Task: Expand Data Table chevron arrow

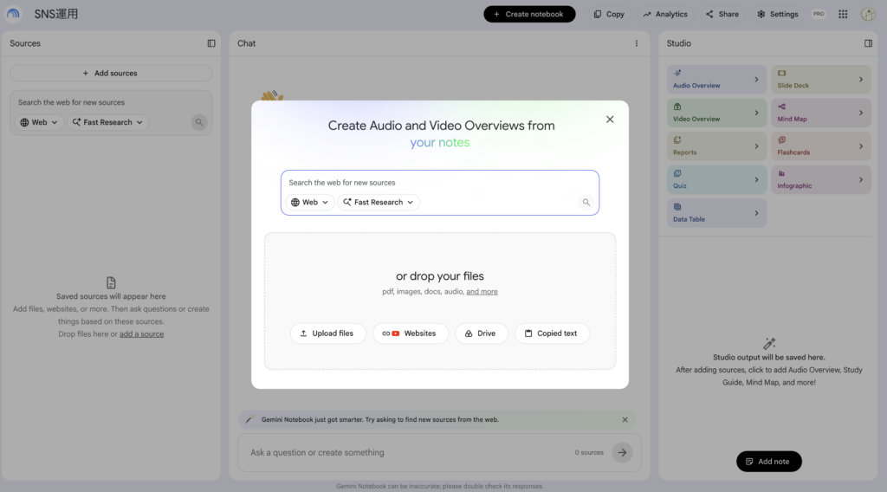Action: click(756, 213)
